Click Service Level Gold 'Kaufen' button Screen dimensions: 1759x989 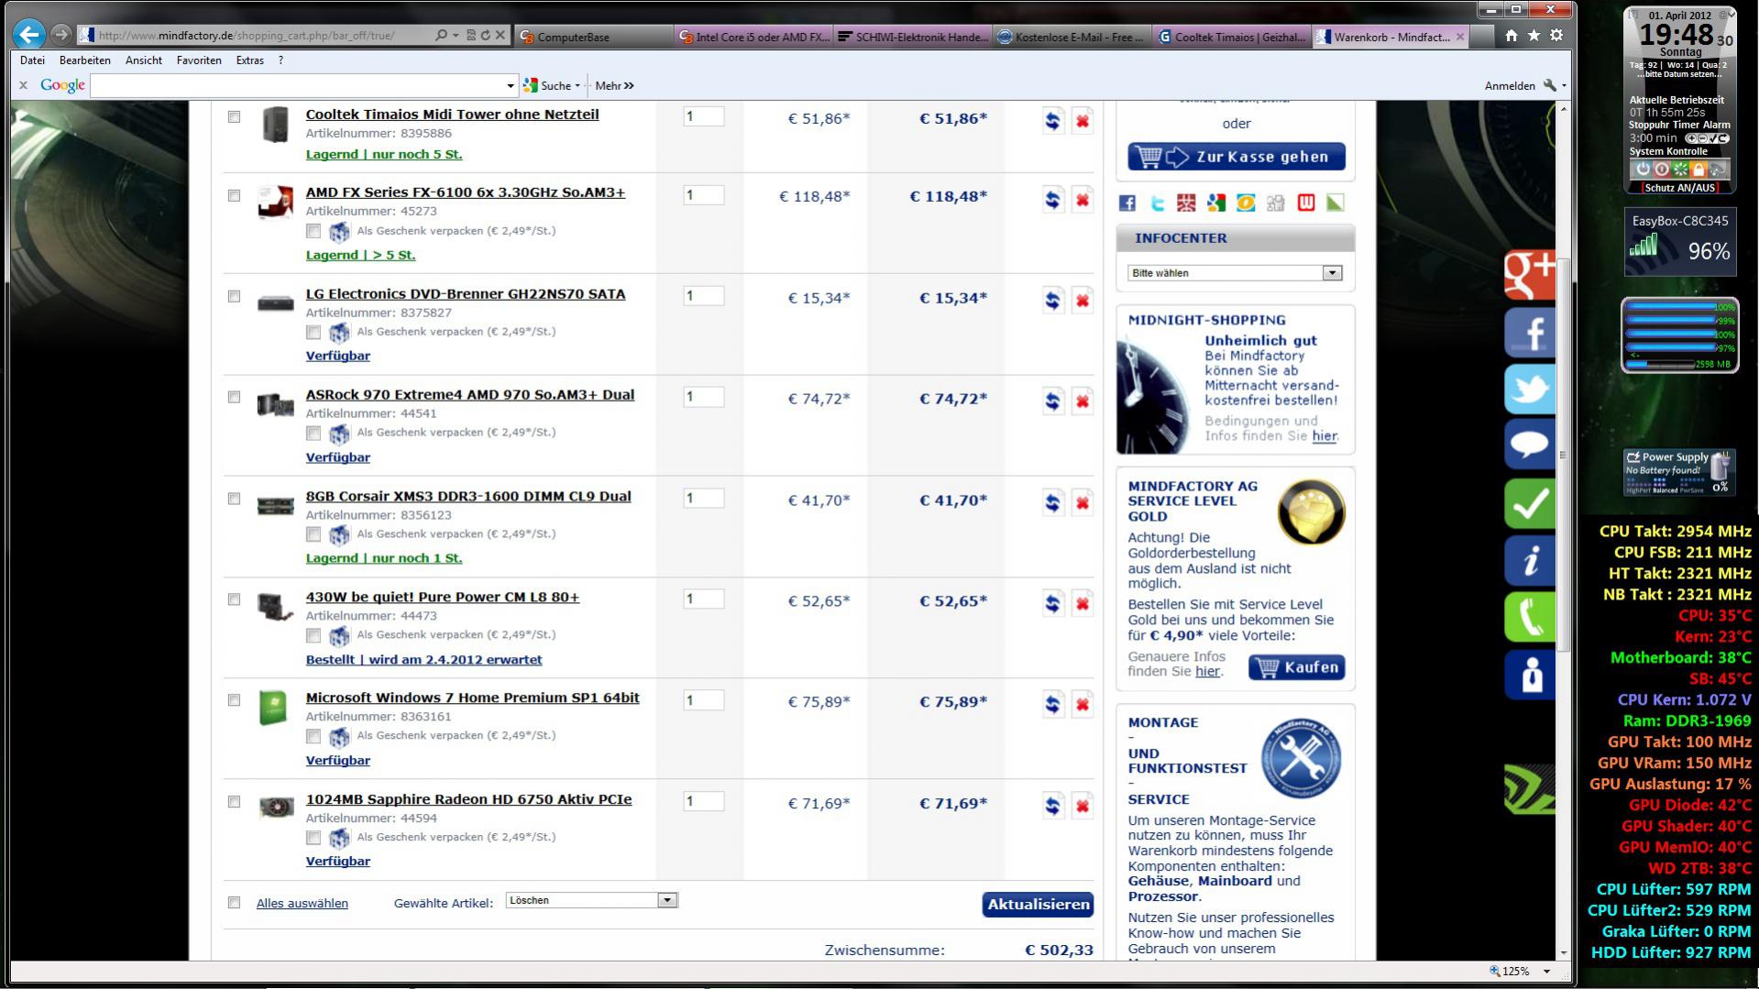coord(1296,667)
